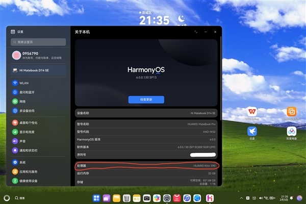Open 多设备协同 in the settings sidebar
Image resolution: width=306 pixels, height=204 pixels.
38,111
